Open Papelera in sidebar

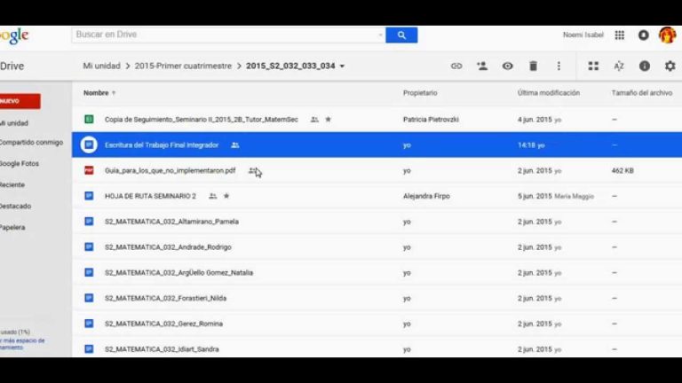coord(12,228)
